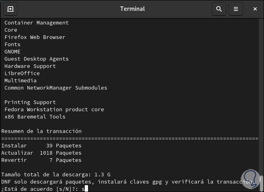The height and width of the screenshot is (192, 264).
Task: Click the GNOME group entry
Action: (x=12, y=52)
